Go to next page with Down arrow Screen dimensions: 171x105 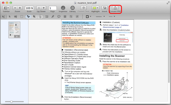[x=44, y=8]
